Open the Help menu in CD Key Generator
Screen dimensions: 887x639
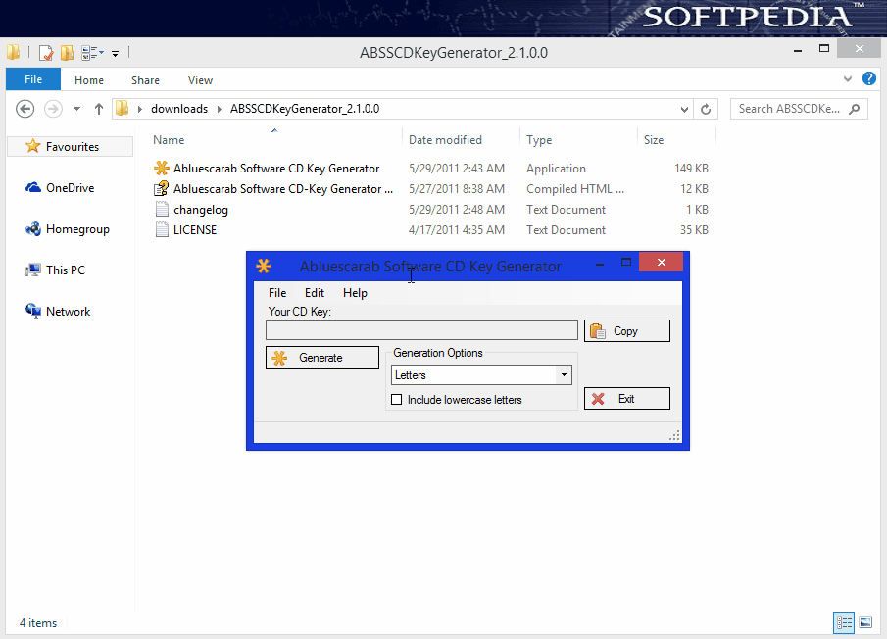(355, 293)
